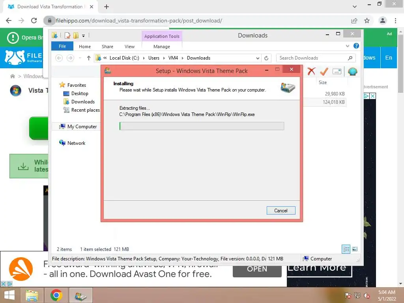Open Windows Start button
404x303 pixels.
tap(9, 295)
